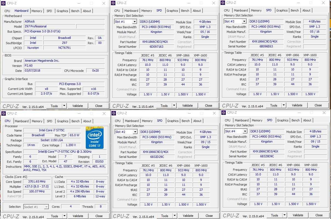Open Memory tab in ASRock Mainboard window
The height and width of the screenshot is (219, 331).
pyautogui.click(x=37, y=11)
